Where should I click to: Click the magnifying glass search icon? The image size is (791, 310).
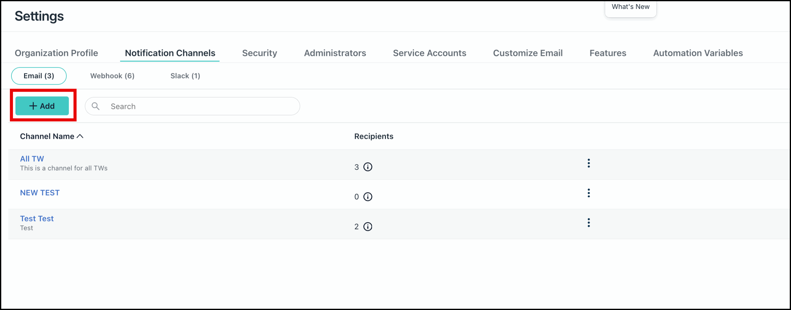pos(96,106)
